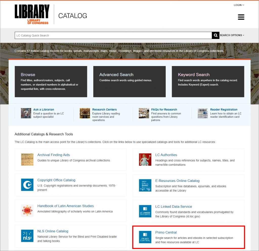Click the Library of Congress logo
Image resolution: width=259 pixels, height=251 pixels.
pos(32,14)
